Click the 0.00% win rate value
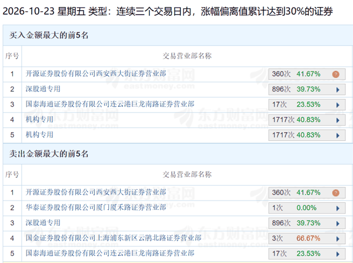 pyautogui.click(x=307, y=208)
